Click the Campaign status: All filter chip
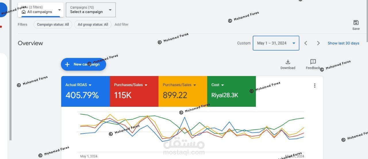The width and height of the screenshot is (368, 159). pyautogui.click(x=53, y=24)
